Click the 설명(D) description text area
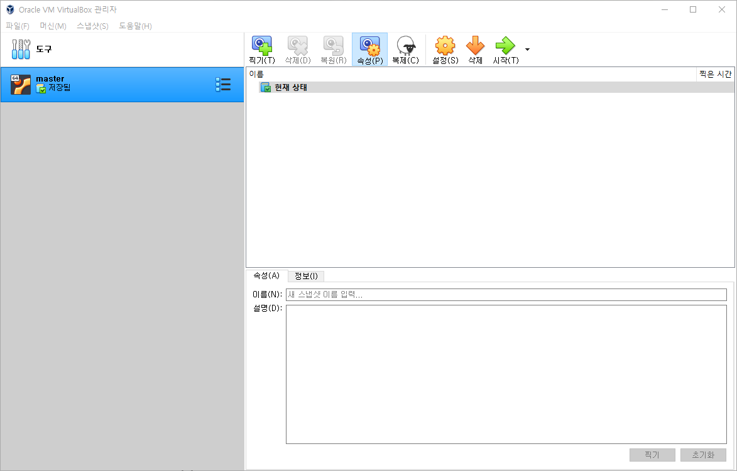Screen dimensions: 737x471 click(x=506, y=374)
